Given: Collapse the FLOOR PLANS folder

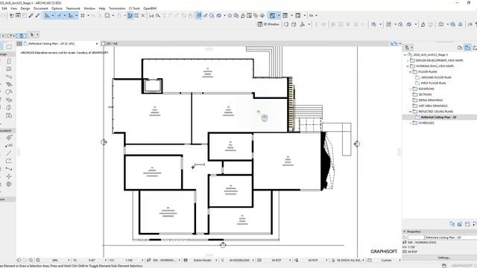Looking at the screenshot, I should pyautogui.click(x=411, y=72).
